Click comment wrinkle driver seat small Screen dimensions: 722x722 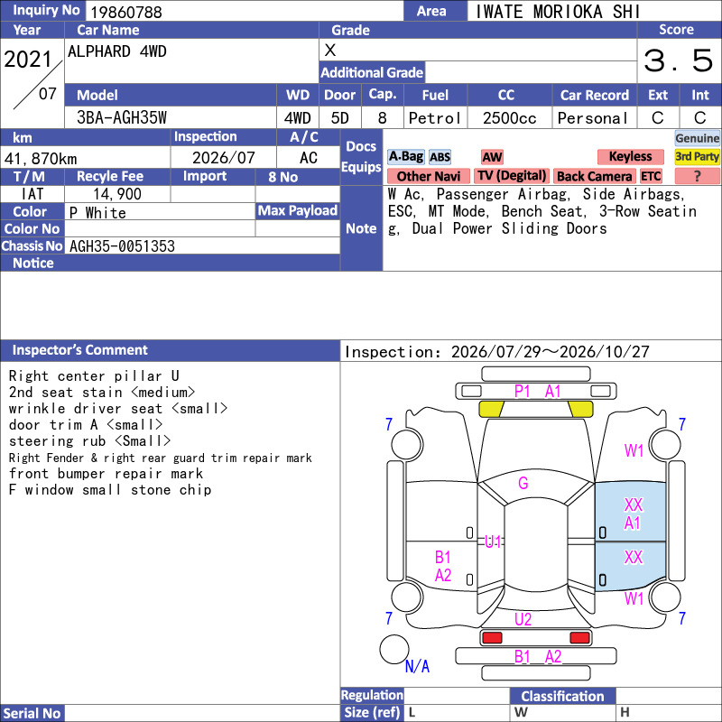tap(118, 409)
